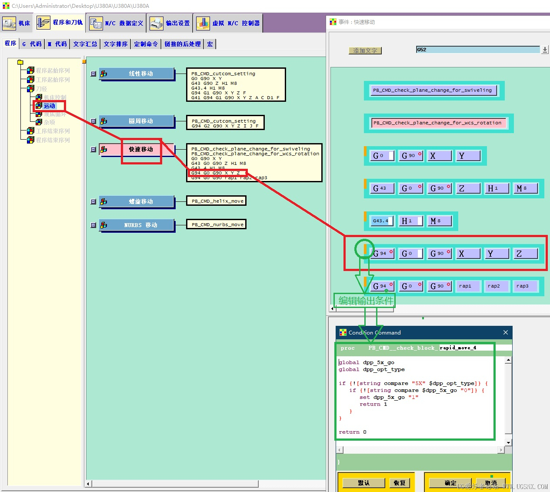The height and width of the screenshot is (492, 550).
Task: Click inside the condition command code editor
Action: [420, 398]
